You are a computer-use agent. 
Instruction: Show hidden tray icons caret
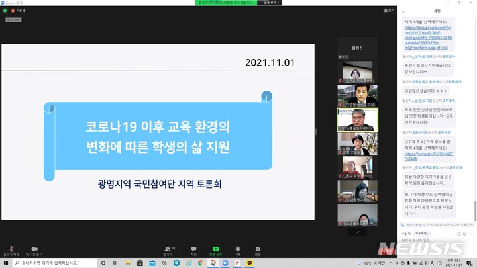391,263
